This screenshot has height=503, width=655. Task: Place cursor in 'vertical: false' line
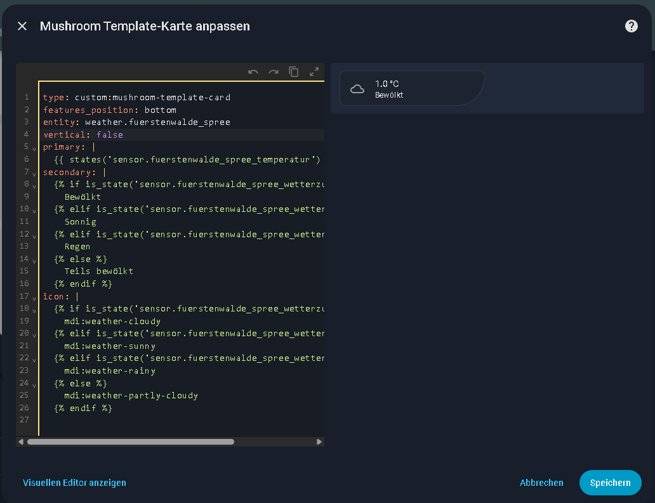pyautogui.click(x=159, y=135)
